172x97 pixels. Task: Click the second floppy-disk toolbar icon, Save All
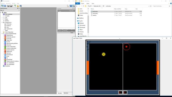point(11,6)
